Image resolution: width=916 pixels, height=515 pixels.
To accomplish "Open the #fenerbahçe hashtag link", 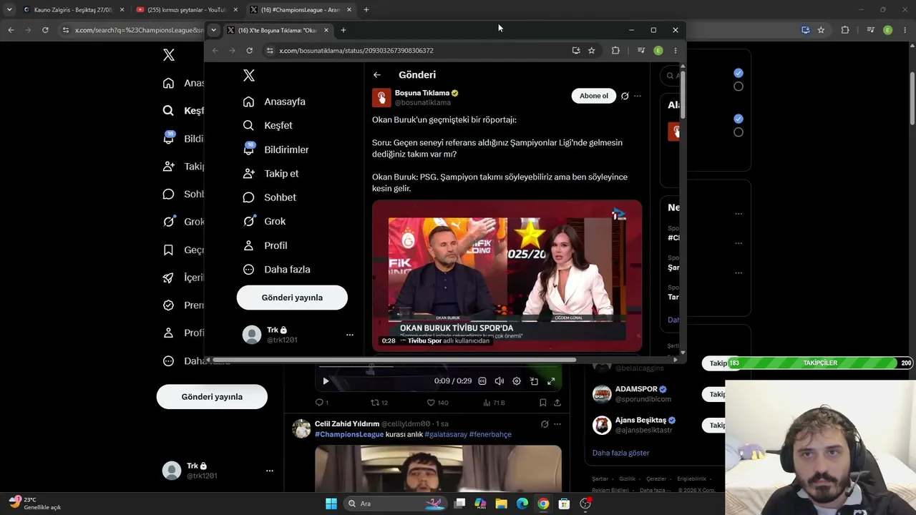I will [x=490, y=434].
